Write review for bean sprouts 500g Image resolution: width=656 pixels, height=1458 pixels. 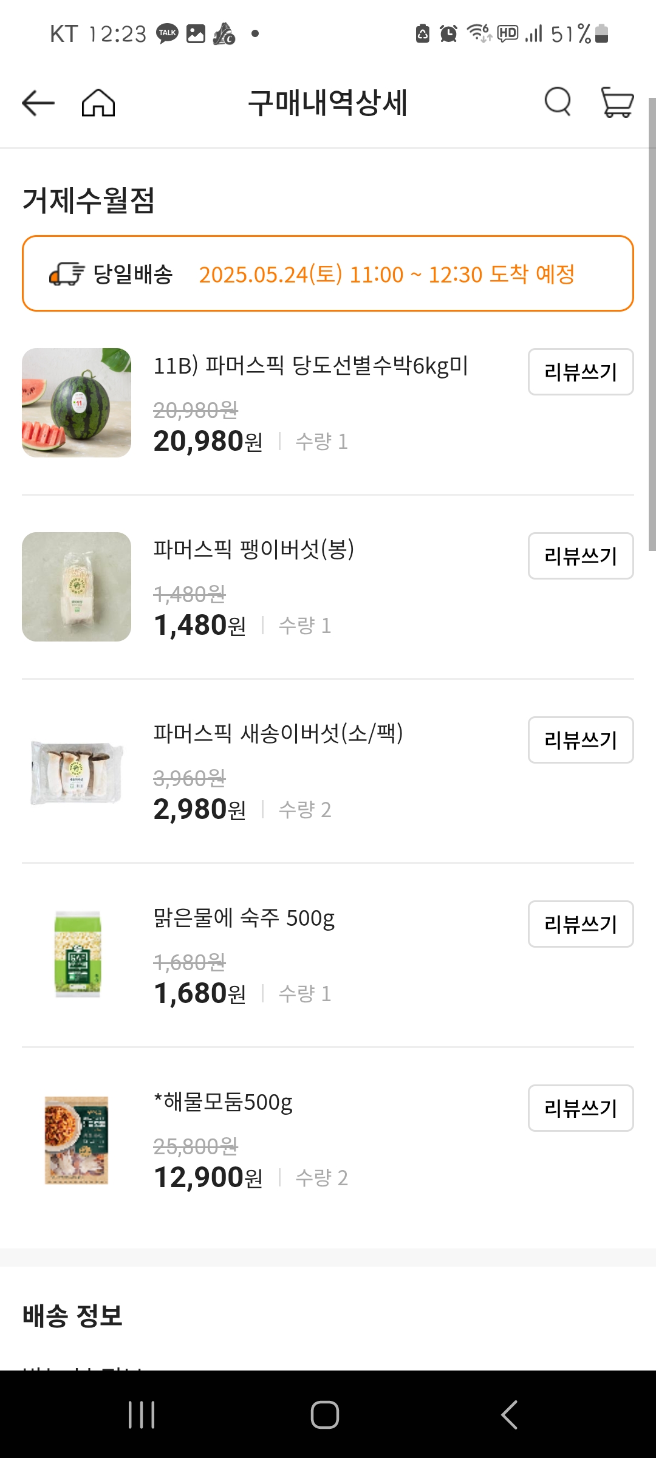point(580,924)
